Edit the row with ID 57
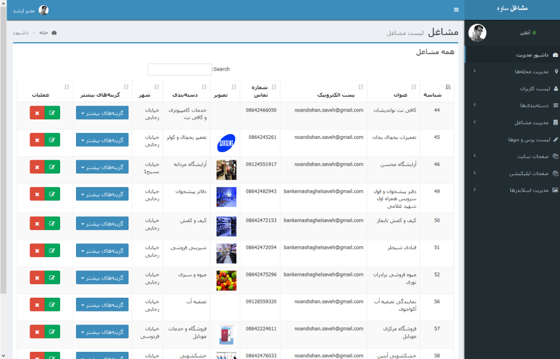560x359 pixels. pos(52,332)
